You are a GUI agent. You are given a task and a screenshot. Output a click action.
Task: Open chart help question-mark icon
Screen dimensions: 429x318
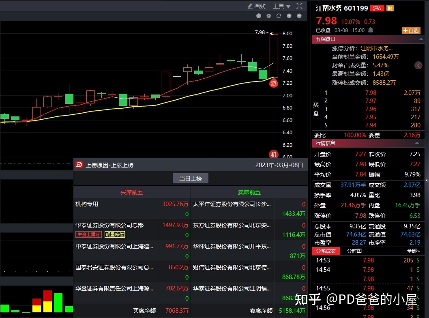point(259,16)
